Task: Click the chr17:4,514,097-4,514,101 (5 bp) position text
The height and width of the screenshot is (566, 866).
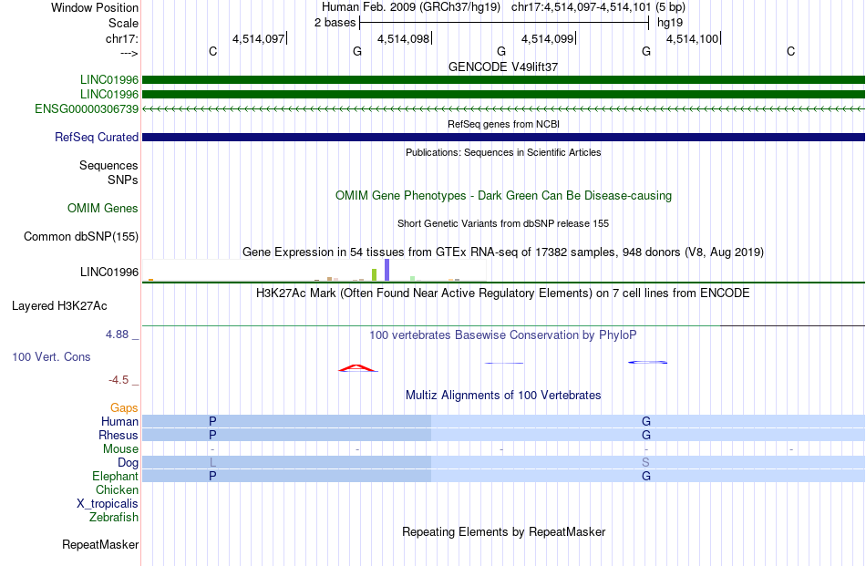Action: coord(598,7)
